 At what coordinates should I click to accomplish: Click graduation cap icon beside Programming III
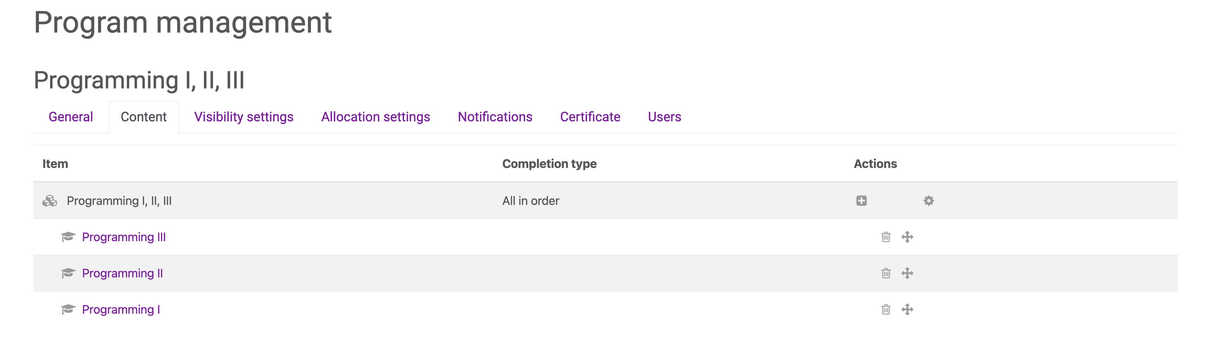[68, 237]
